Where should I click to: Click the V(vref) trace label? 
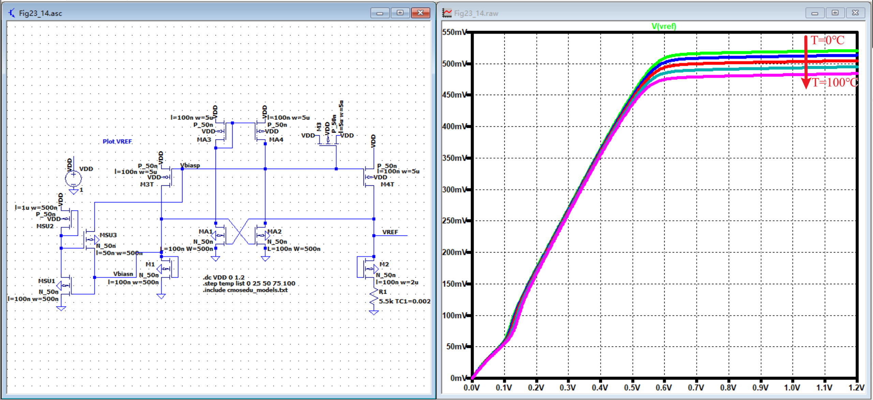coord(664,26)
